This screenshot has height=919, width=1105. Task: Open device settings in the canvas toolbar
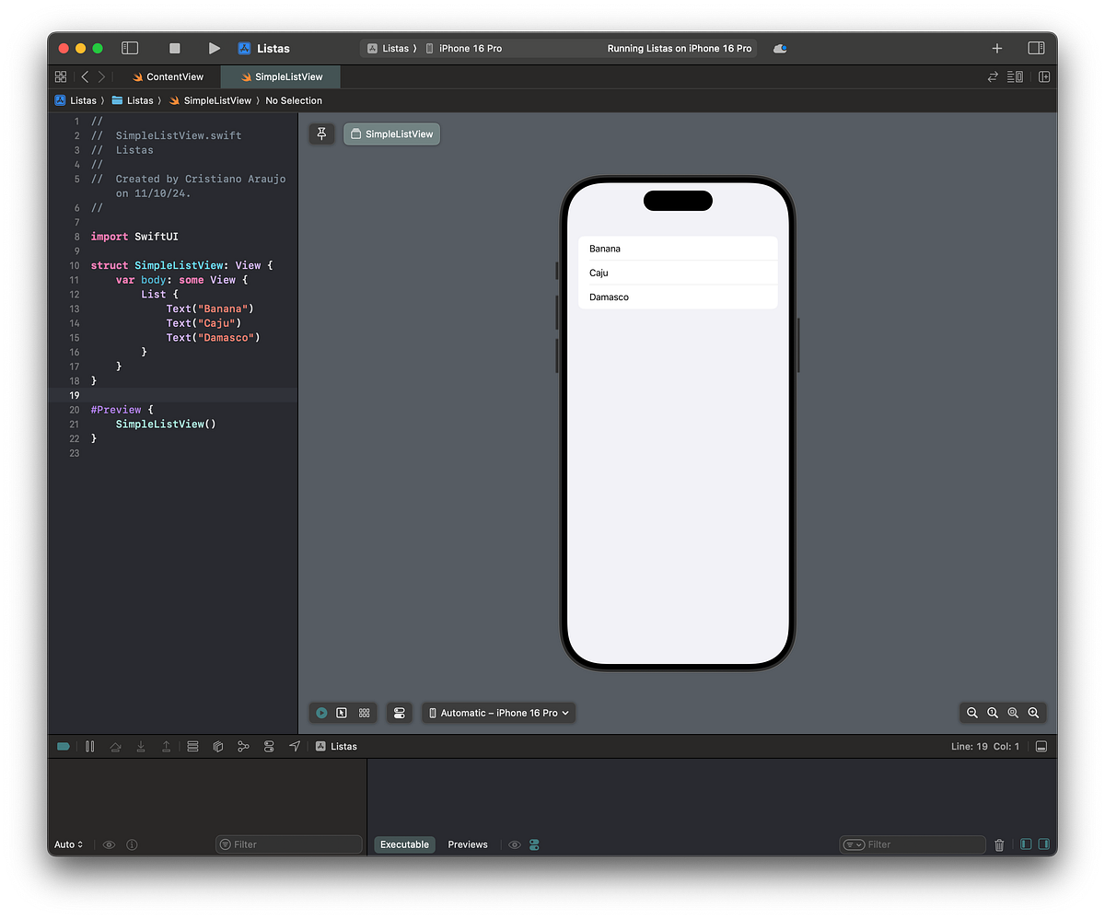pos(399,712)
